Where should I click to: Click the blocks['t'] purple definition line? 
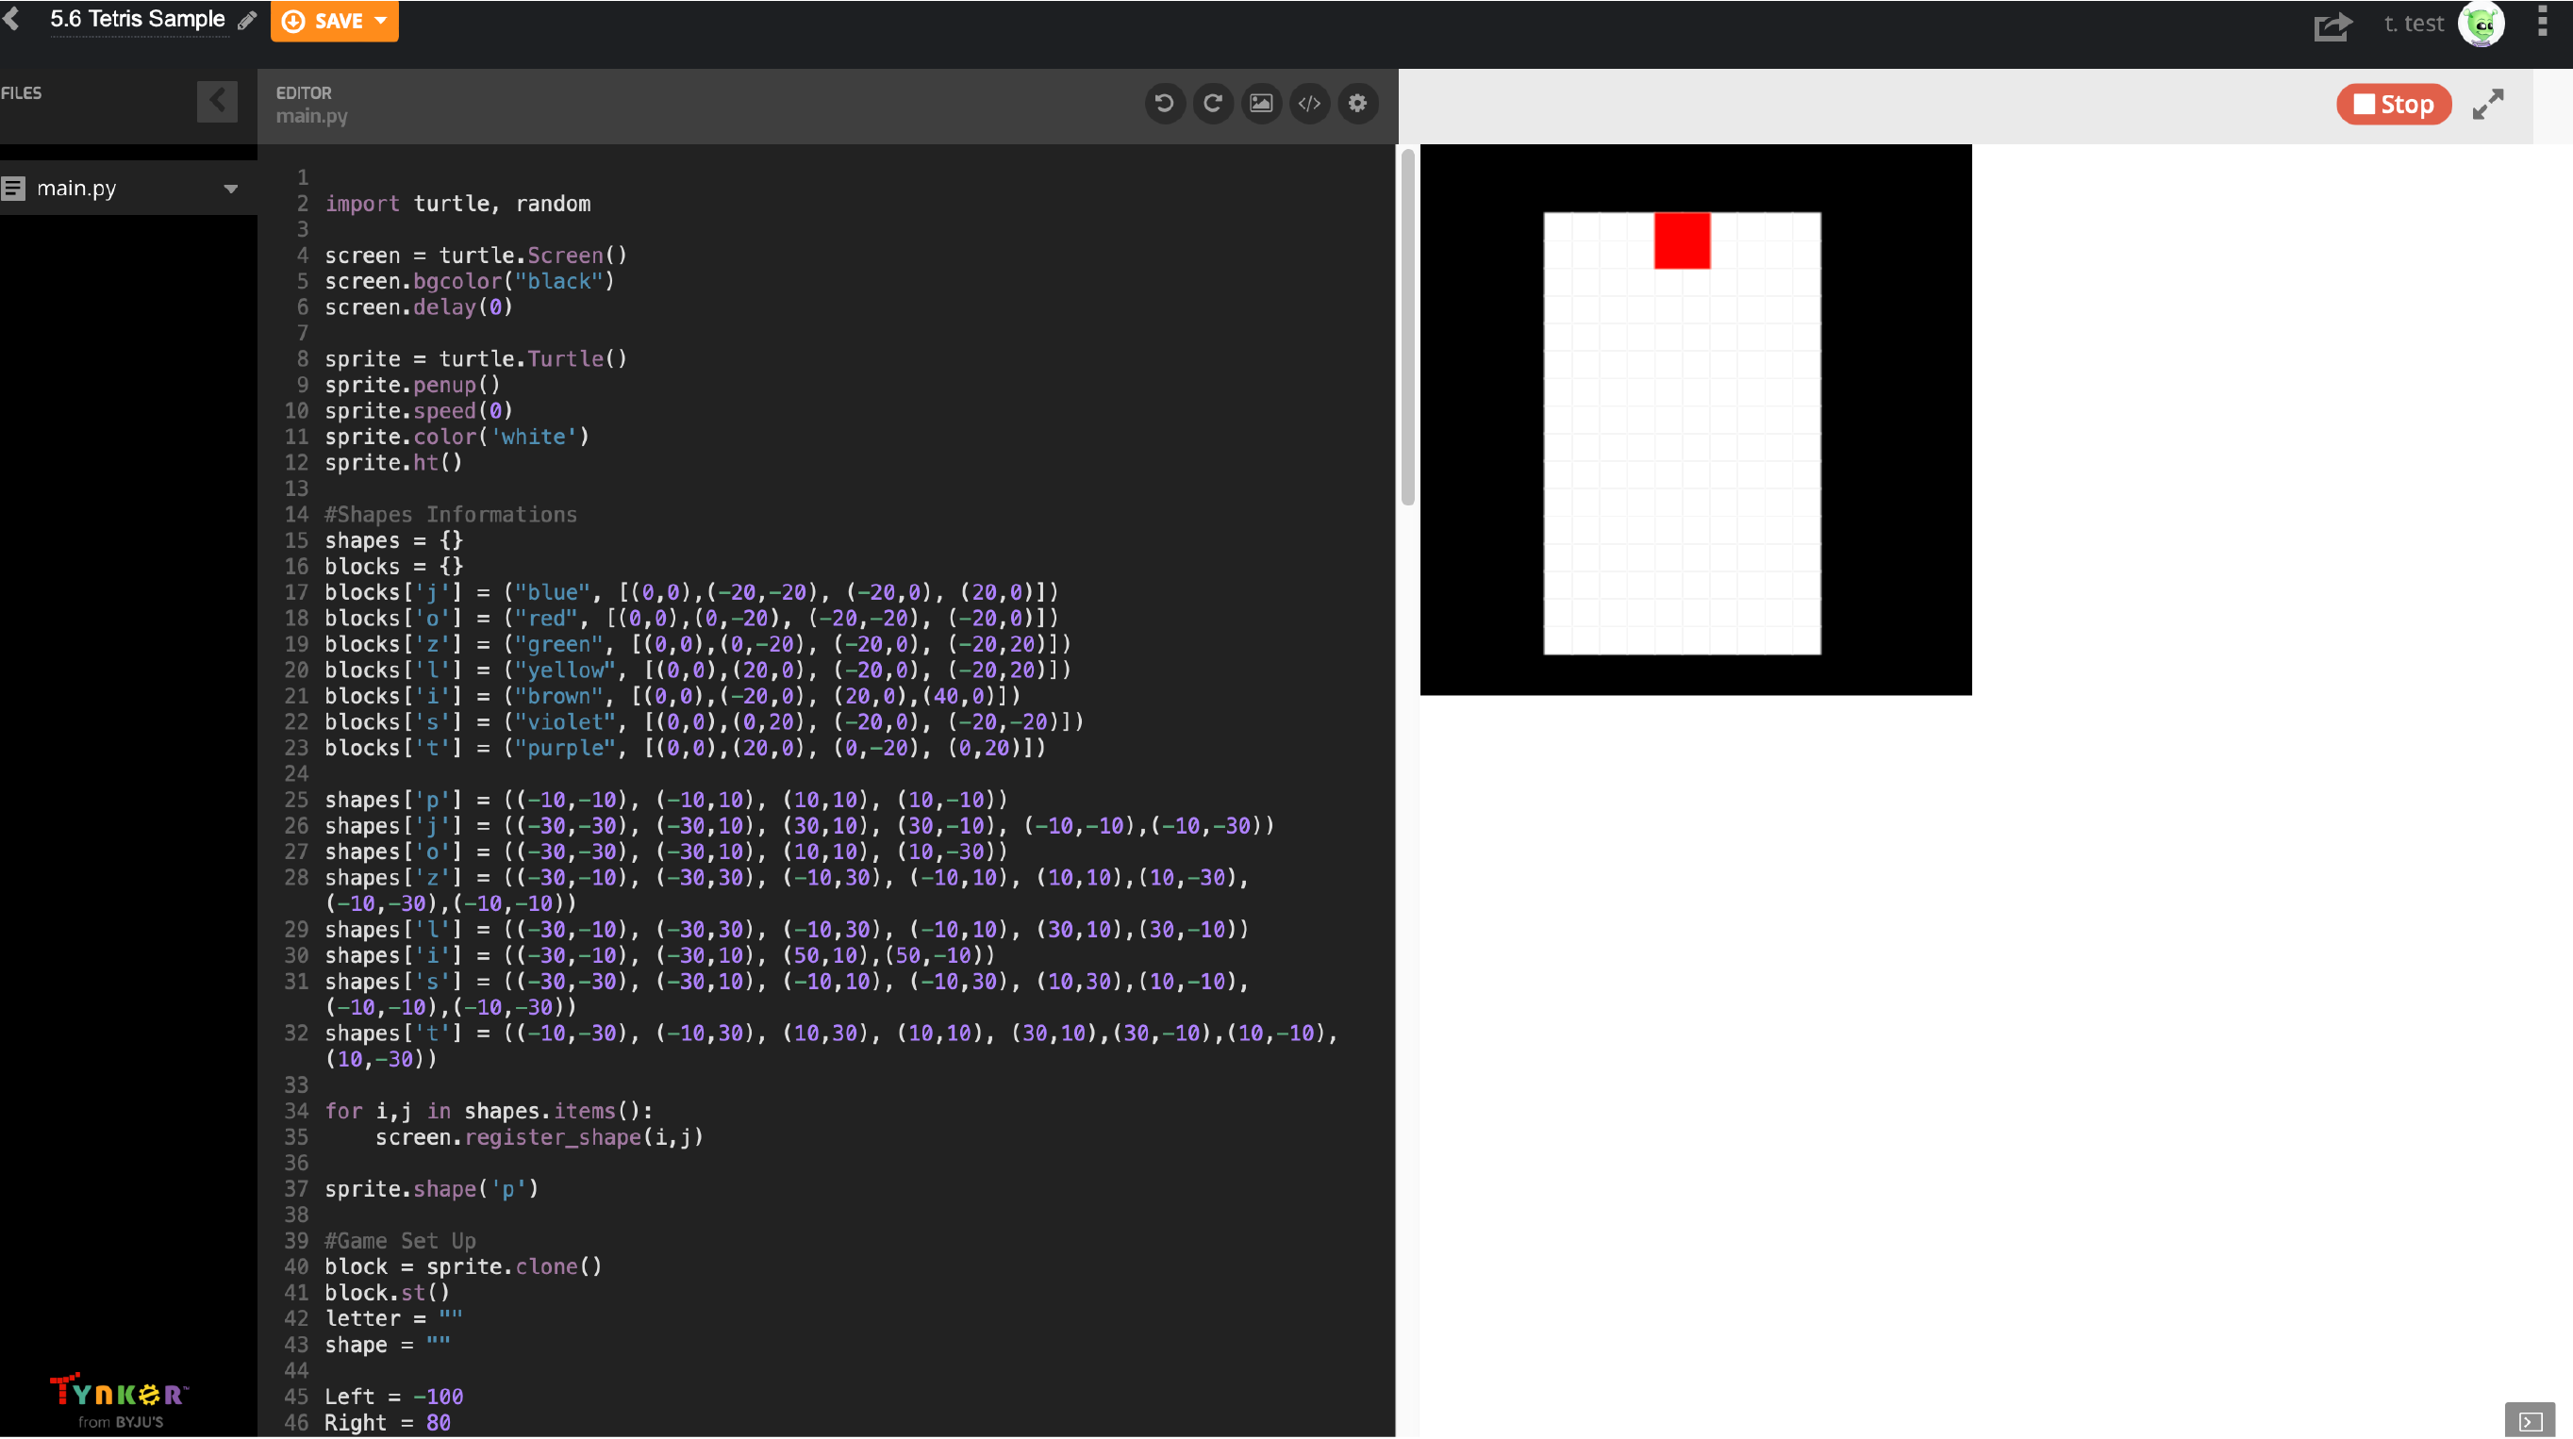685,748
